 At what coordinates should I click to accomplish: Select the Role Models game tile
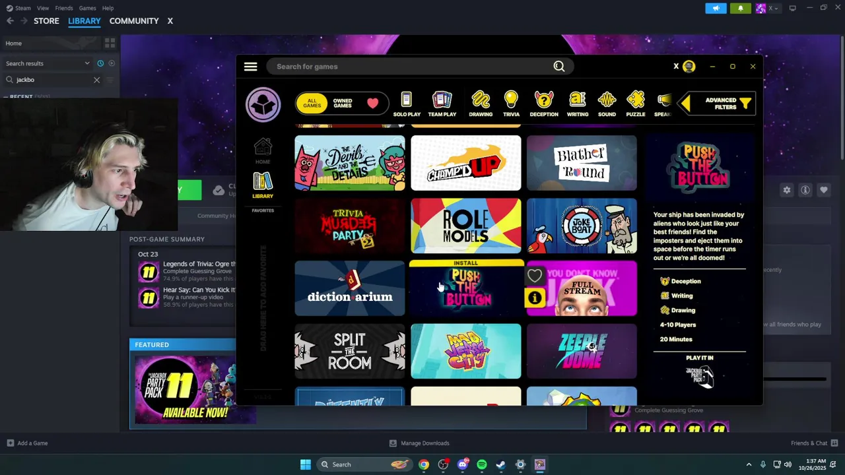click(466, 226)
